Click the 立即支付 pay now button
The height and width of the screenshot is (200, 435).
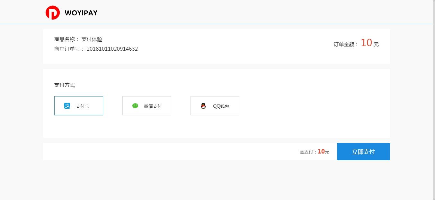pyautogui.click(x=363, y=152)
